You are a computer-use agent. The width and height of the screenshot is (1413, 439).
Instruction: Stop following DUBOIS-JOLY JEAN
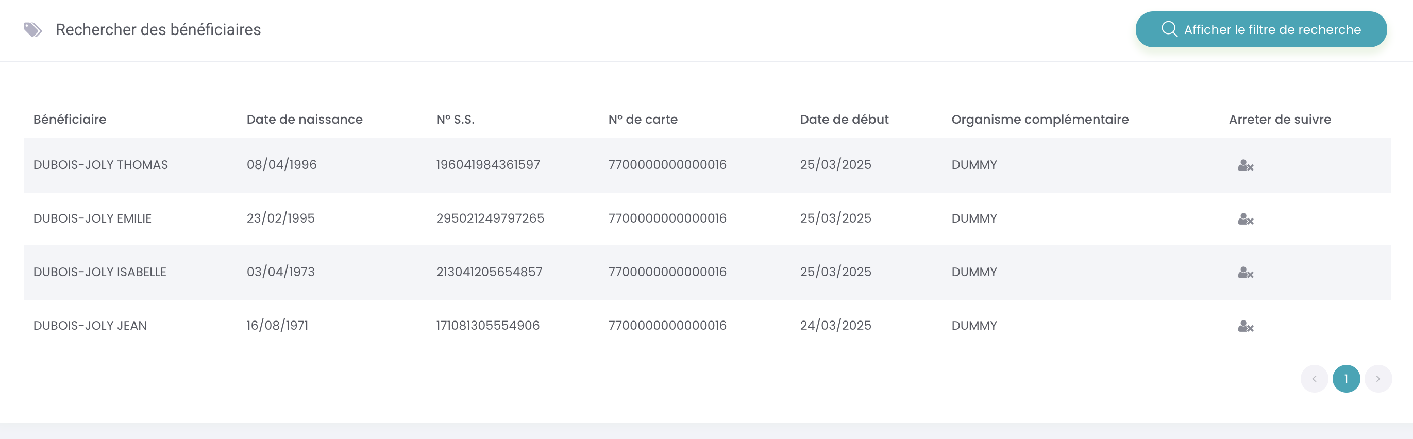pyautogui.click(x=1246, y=326)
